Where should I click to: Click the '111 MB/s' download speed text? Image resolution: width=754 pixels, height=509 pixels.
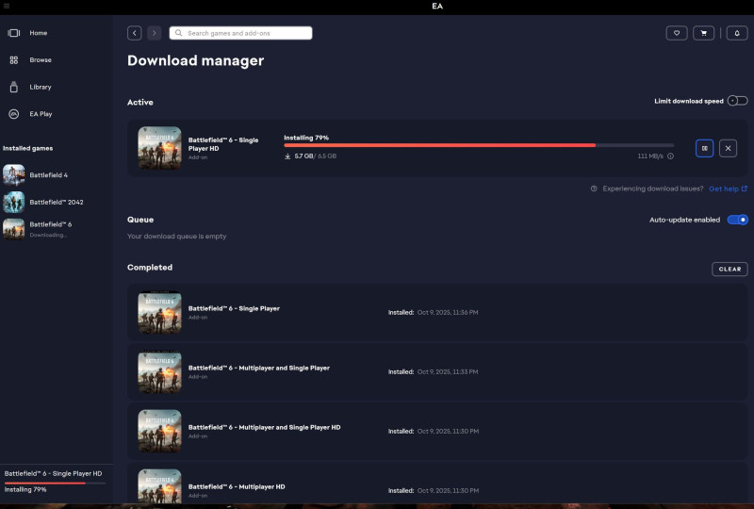click(x=650, y=156)
